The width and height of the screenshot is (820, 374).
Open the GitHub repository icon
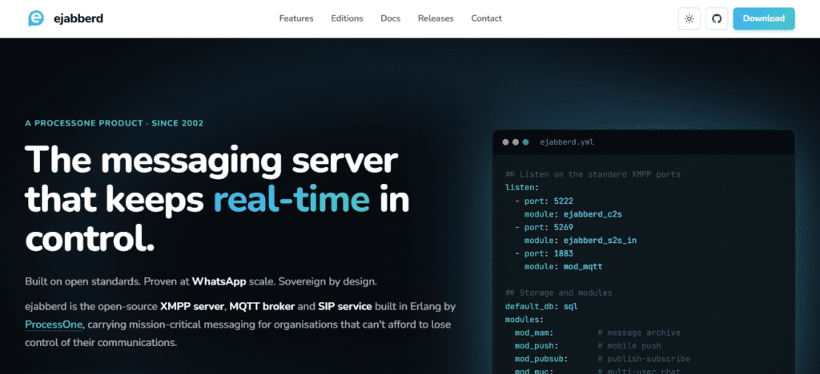click(x=717, y=18)
